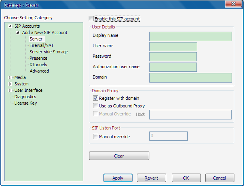Collapse Add a New SIP Account node
Screen dimensions: 244x186
[18, 32]
